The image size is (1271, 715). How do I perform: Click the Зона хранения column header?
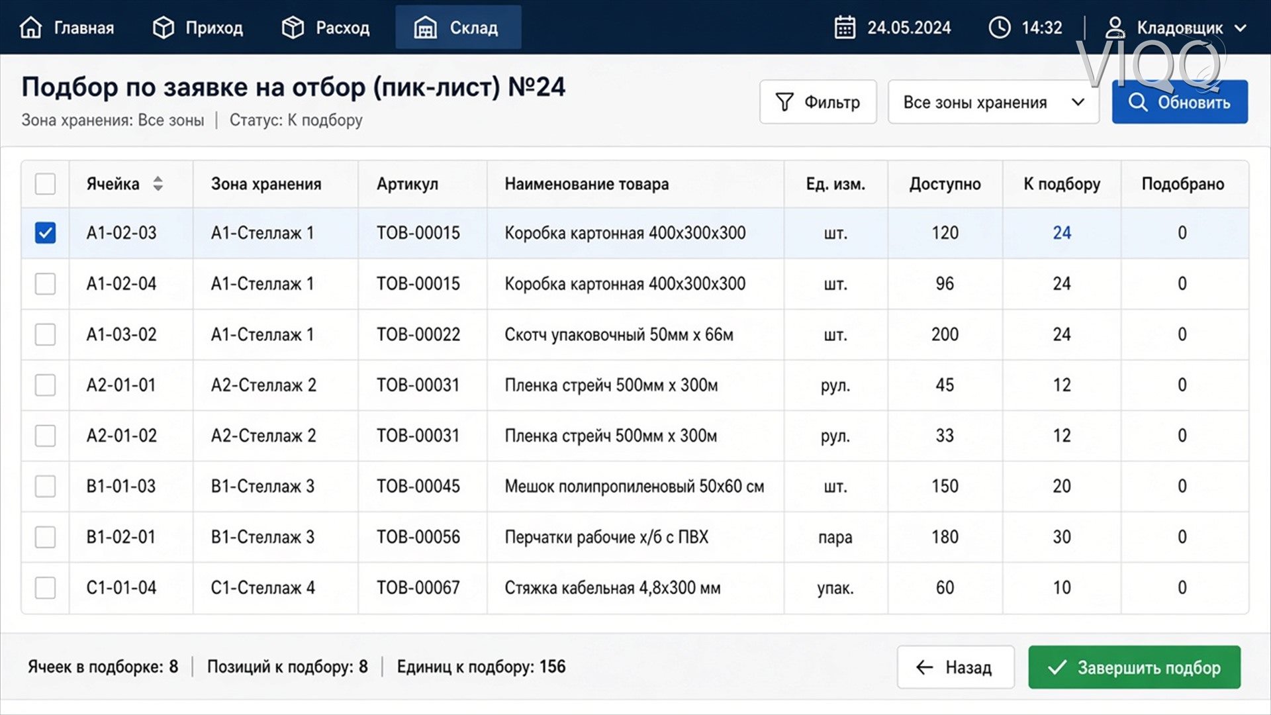click(266, 184)
